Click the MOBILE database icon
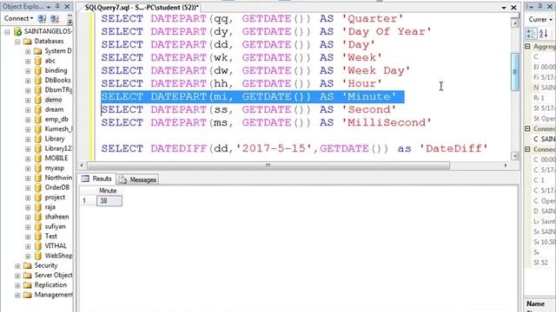 click(38, 158)
